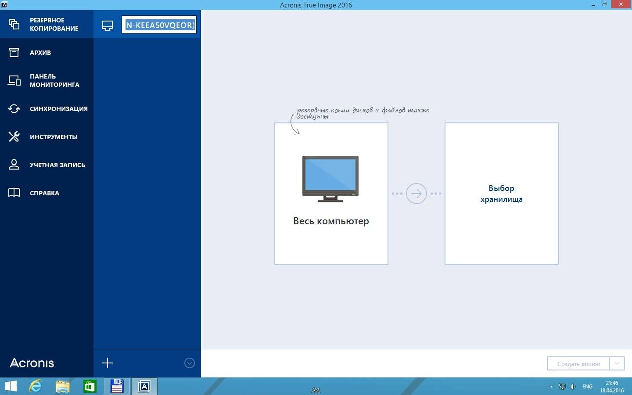Click the circled arrow between source and destination

click(417, 194)
